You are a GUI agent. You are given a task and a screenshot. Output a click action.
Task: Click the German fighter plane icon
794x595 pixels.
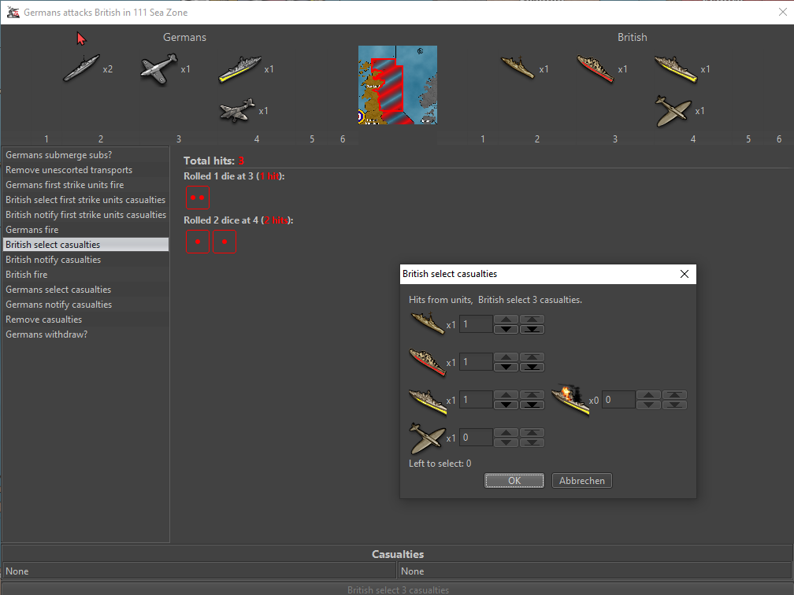[x=158, y=68]
